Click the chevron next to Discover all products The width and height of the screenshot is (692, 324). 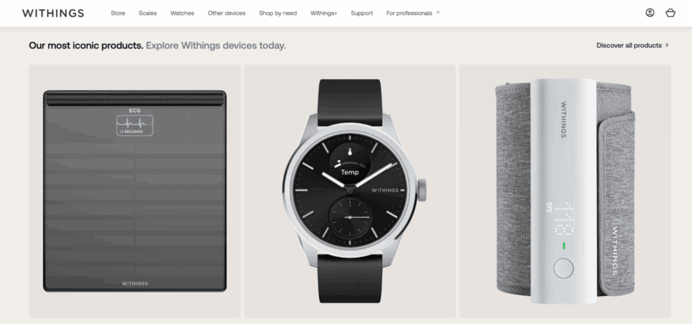[x=667, y=45]
